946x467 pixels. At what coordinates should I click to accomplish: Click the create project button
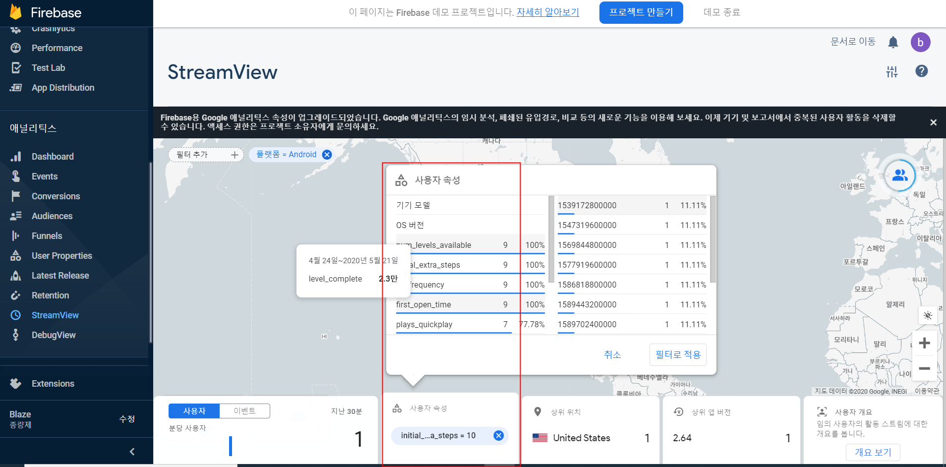(x=641, y=12)
